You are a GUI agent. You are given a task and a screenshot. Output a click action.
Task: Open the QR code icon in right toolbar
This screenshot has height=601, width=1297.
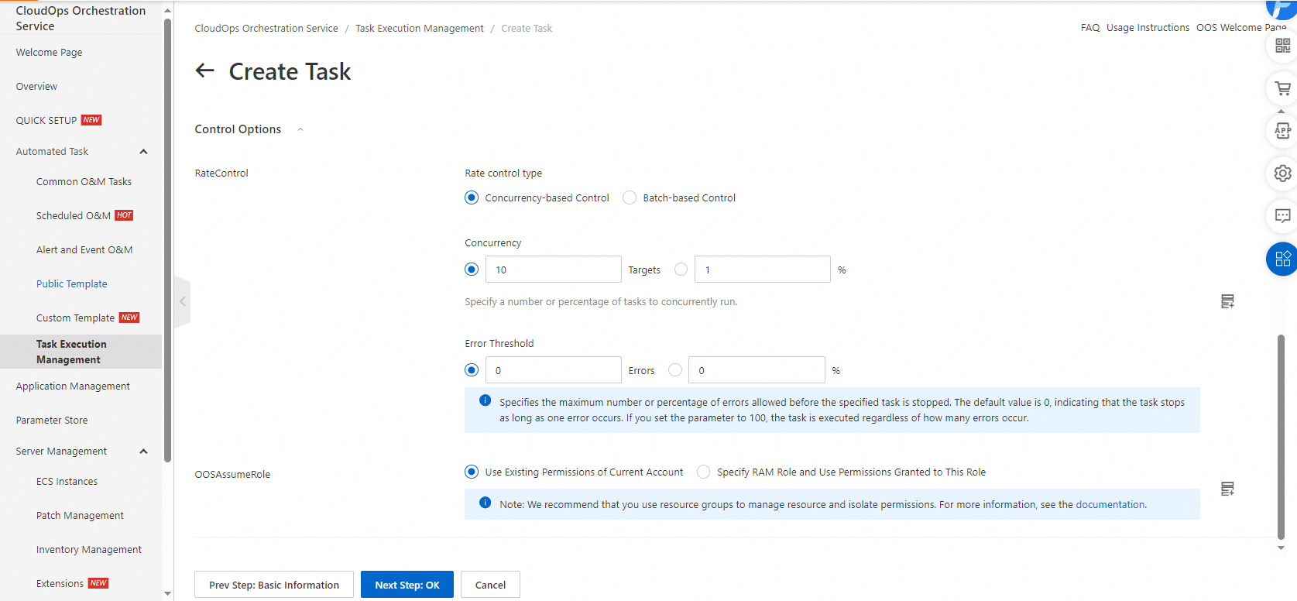pyautogui.click(x=1282, y=46)
